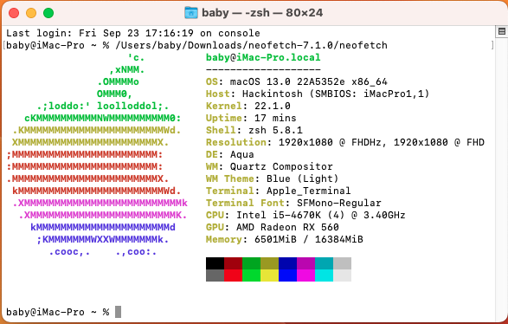The width and height of the screenshot is (508, 324).
Task: Close the Terminal window with red button
Action: (x=14, y=13)
